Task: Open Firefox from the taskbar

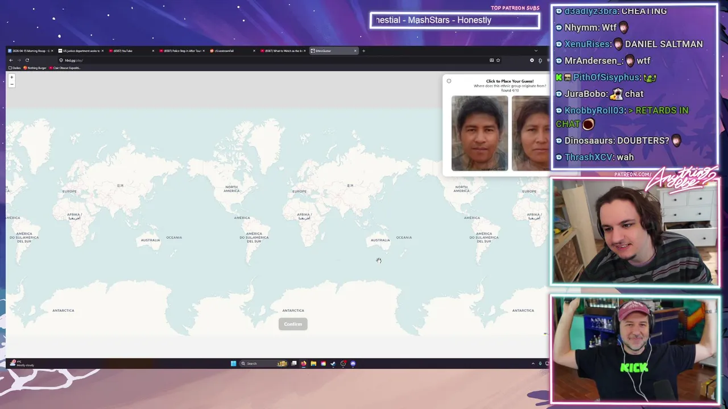Action: click(304, 364)
